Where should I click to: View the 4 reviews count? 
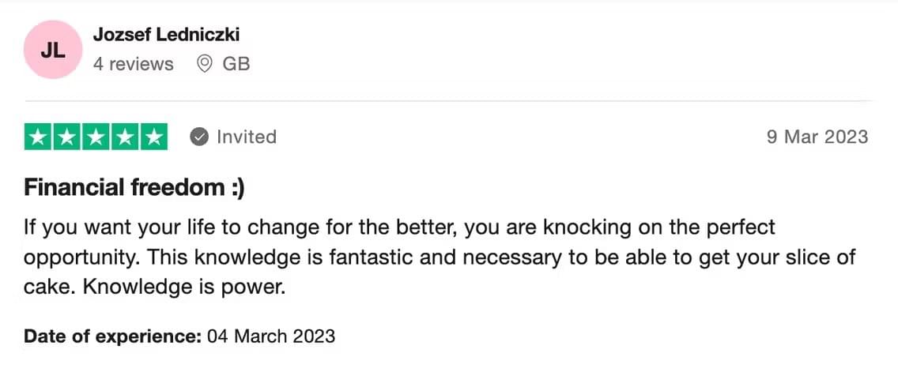point(133,64)
